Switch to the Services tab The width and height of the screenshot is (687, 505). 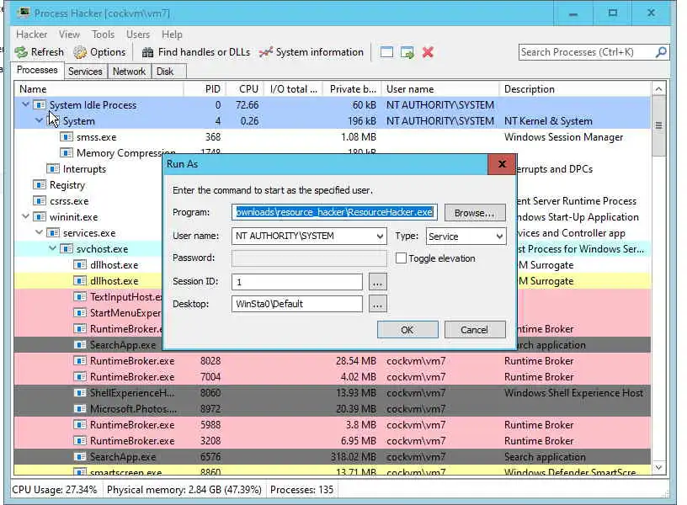[x=85, y=72]
